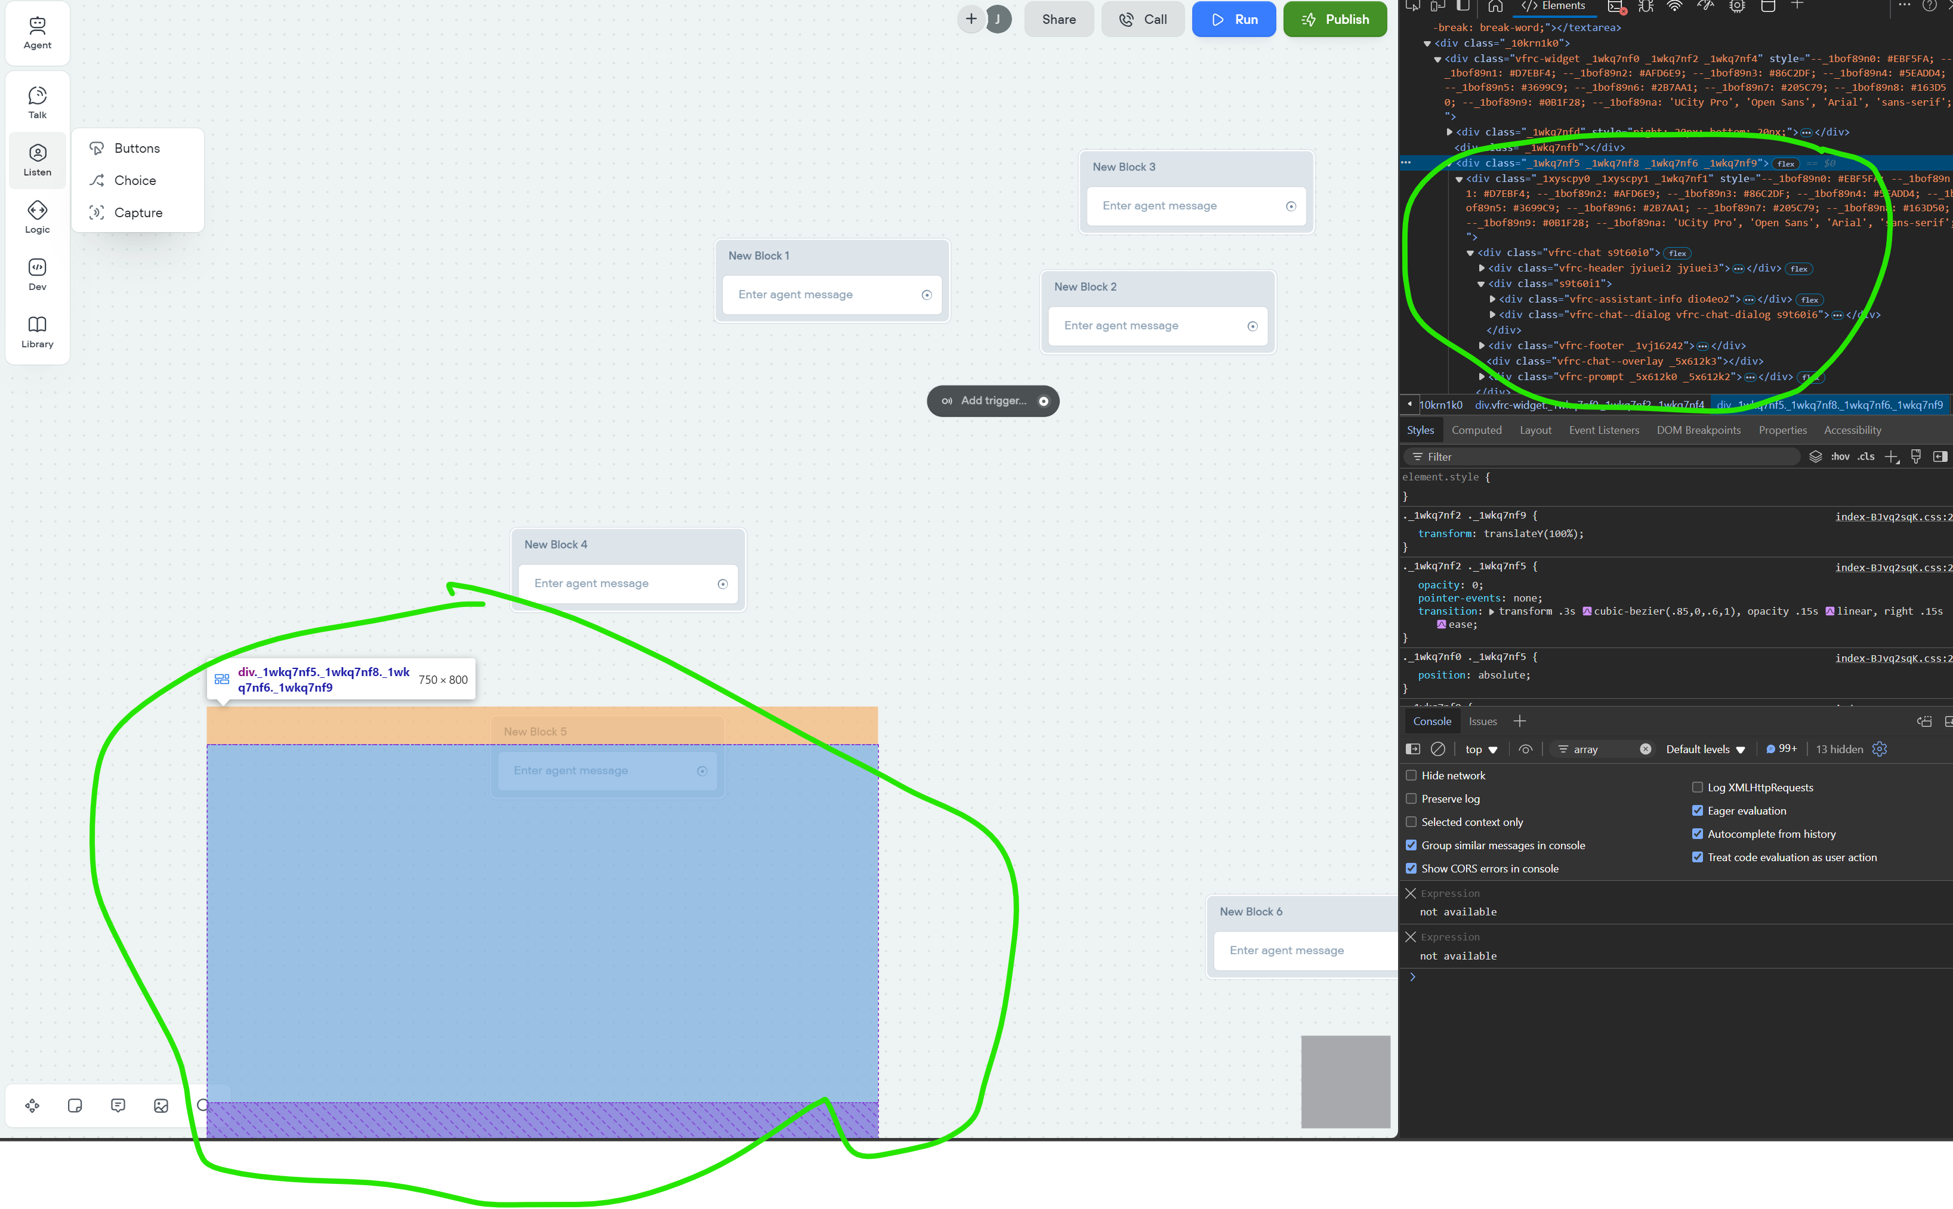
Task: Open the Accessibility tab
Action: coord(1852,430)
